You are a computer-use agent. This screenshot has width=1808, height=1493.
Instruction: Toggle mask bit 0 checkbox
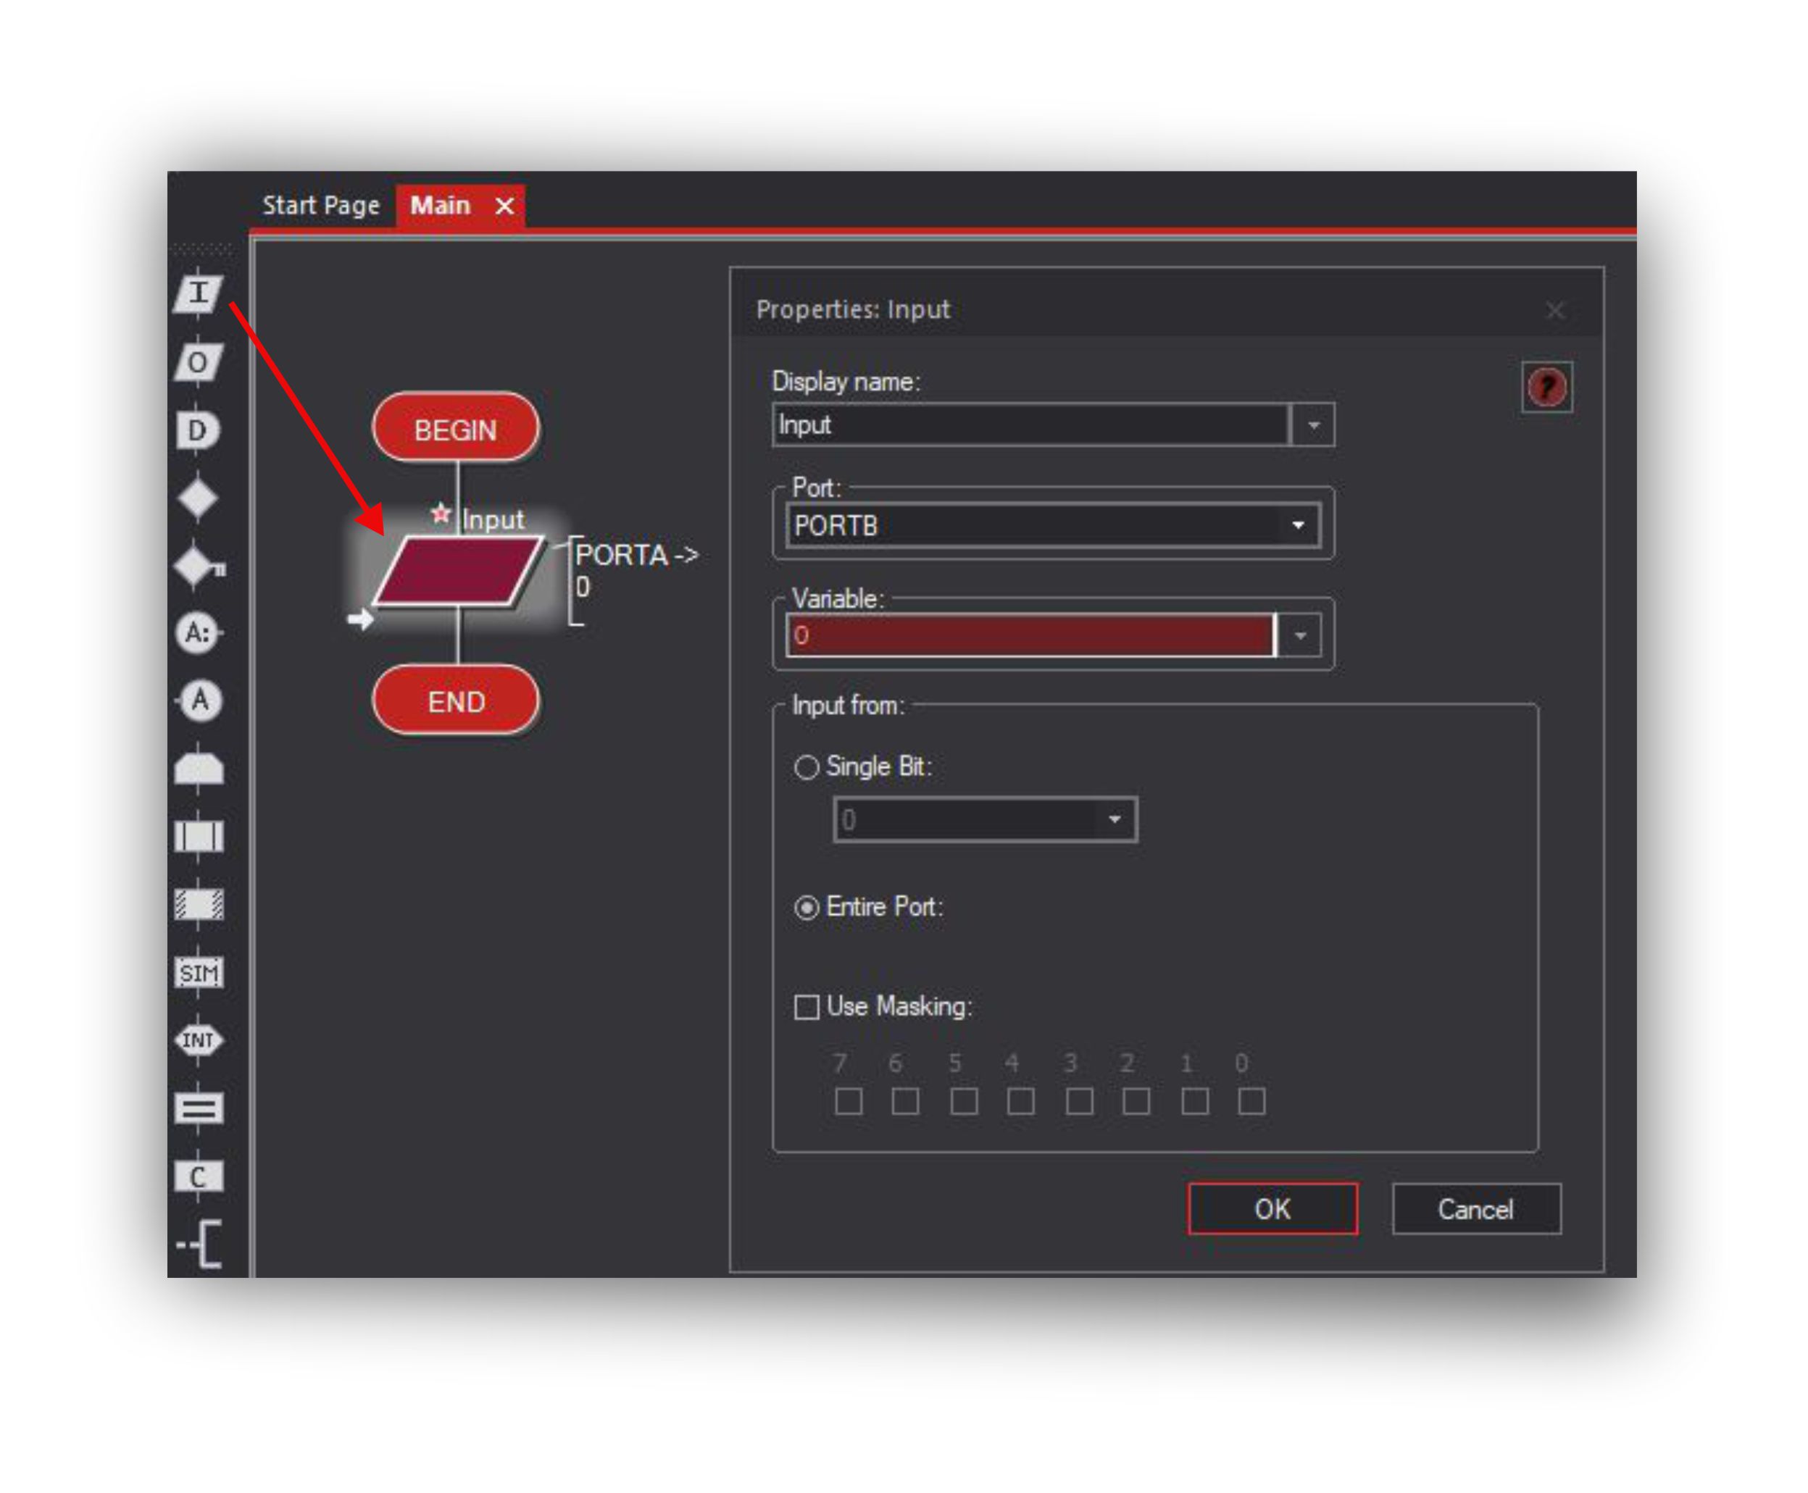point(1251,1102)
